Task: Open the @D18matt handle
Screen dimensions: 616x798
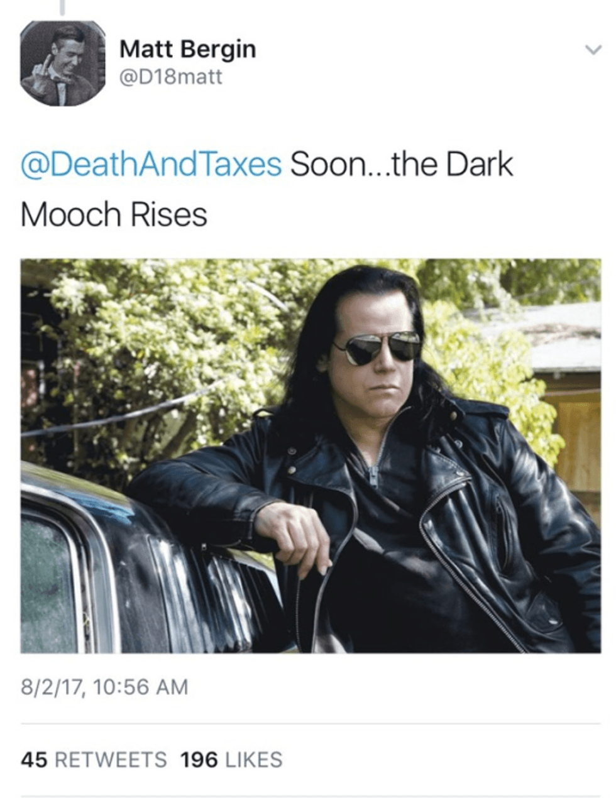Action: pyautogui.click(x=170, y=77)
